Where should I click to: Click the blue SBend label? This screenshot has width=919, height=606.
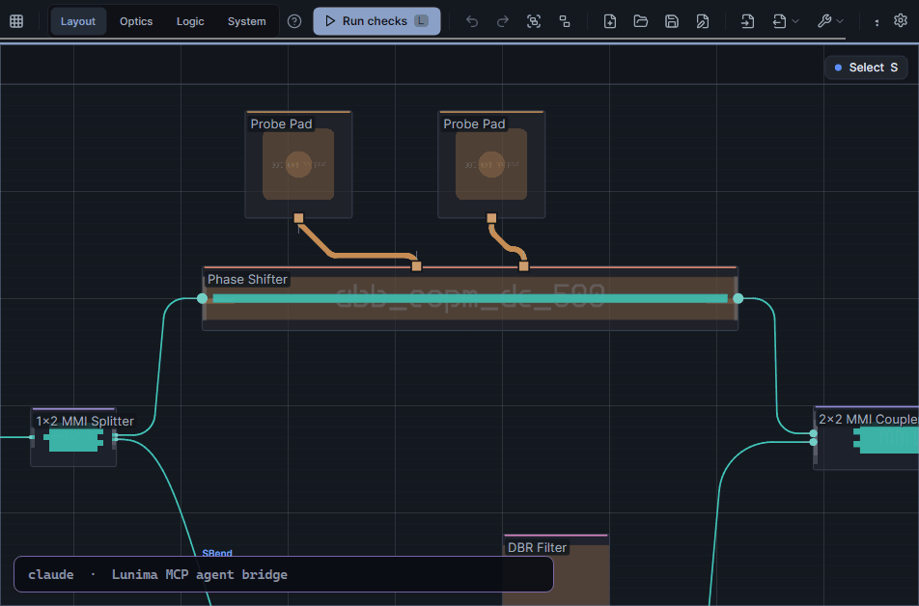pyautogui.click(x=217, y=553)
